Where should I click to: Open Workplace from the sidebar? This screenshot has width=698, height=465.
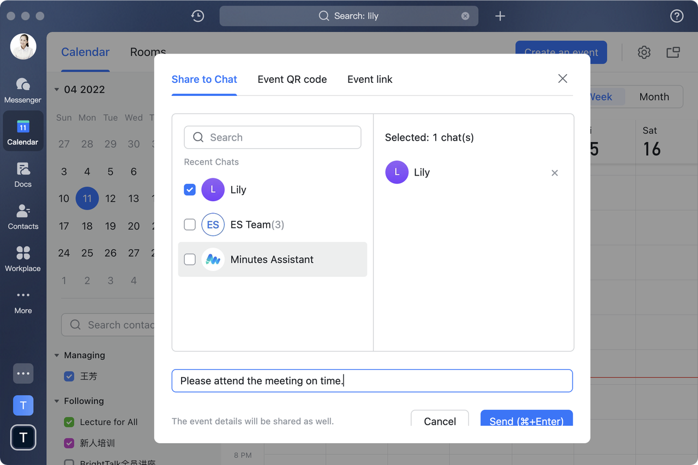22,259
